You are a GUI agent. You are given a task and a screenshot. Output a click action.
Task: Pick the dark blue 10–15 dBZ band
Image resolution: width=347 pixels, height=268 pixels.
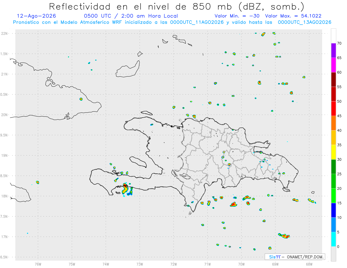(333, 210)
